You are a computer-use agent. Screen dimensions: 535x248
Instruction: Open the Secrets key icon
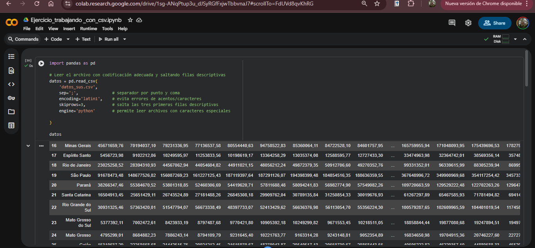11,98
